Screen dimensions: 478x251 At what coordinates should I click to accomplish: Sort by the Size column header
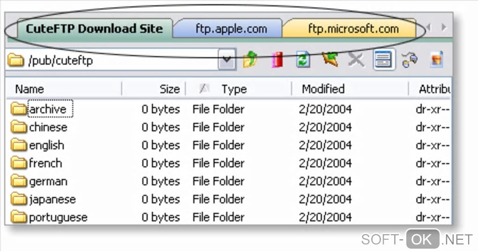tap(169, 89)
